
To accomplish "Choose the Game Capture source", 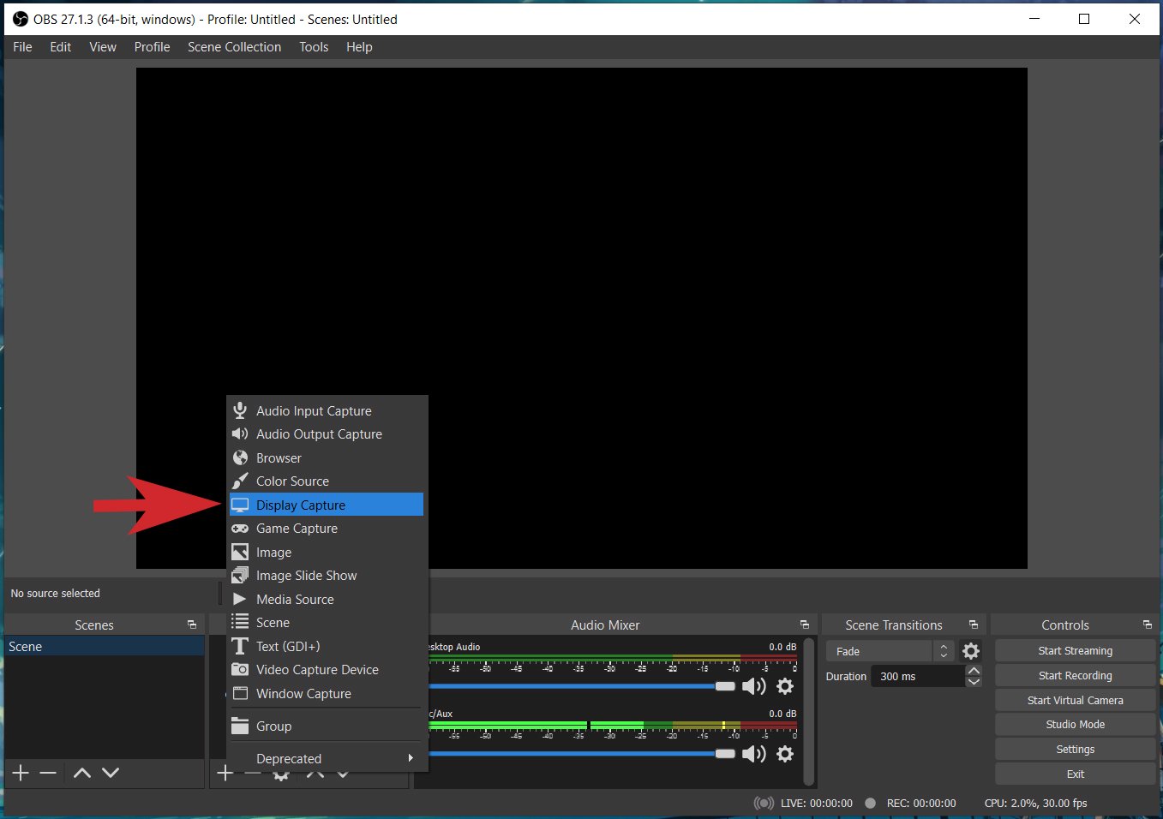I will pos(295,529).
